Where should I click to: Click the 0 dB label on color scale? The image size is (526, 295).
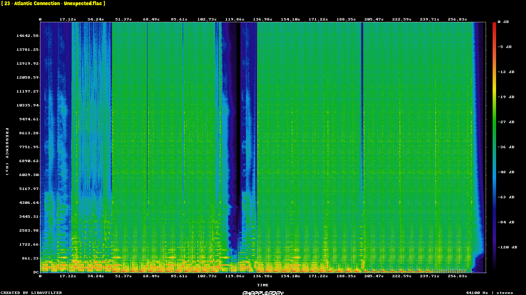click(503, 22)
